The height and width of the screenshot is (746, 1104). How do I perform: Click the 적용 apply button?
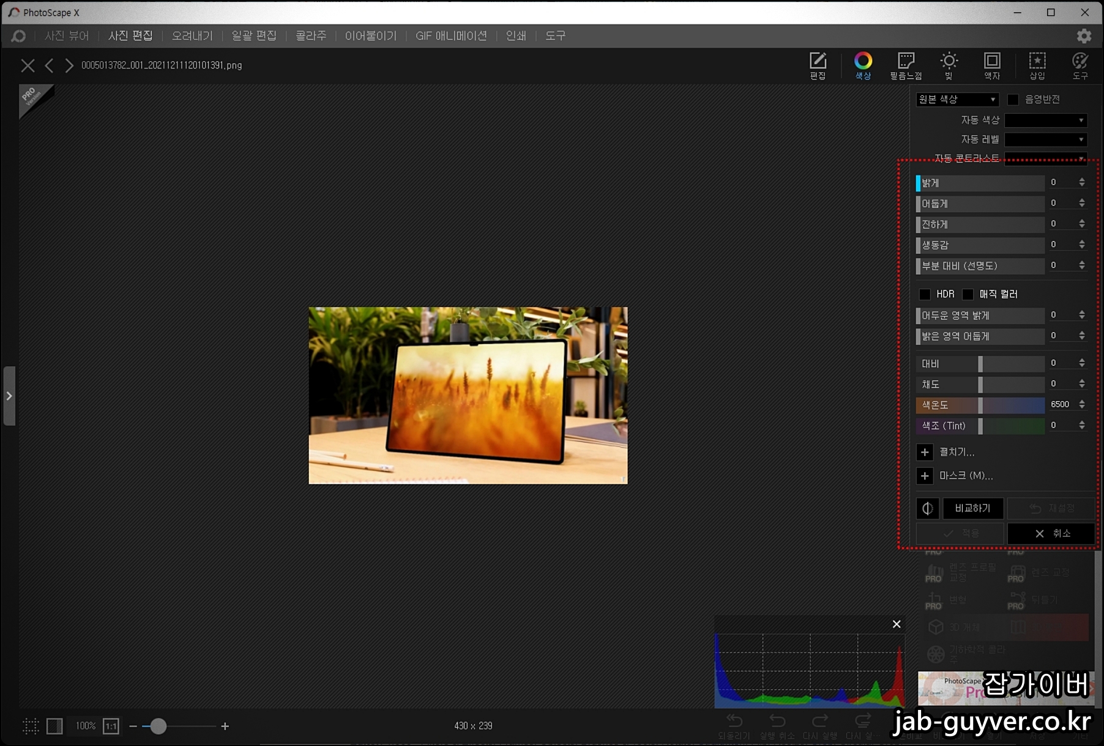960,533
